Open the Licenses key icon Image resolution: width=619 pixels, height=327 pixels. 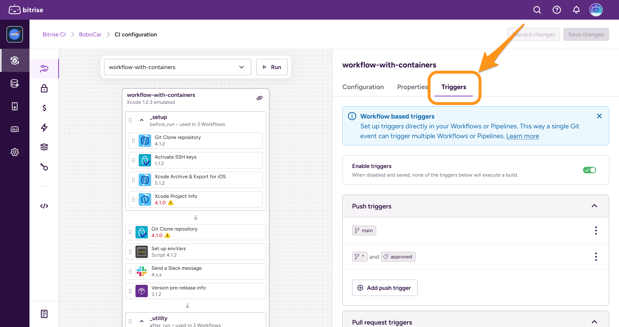[44, 167]
